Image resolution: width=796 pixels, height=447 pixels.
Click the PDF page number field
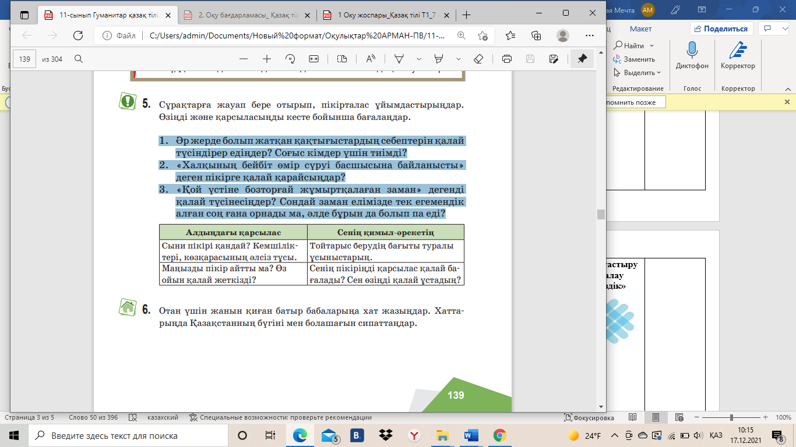[24, 59]
